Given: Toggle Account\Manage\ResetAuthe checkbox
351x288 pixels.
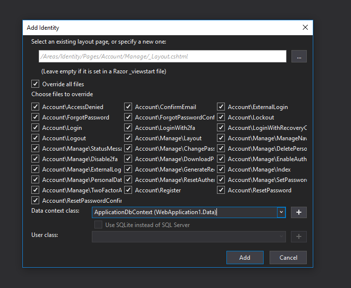Looking at the screenshot, I should (128, 179).
